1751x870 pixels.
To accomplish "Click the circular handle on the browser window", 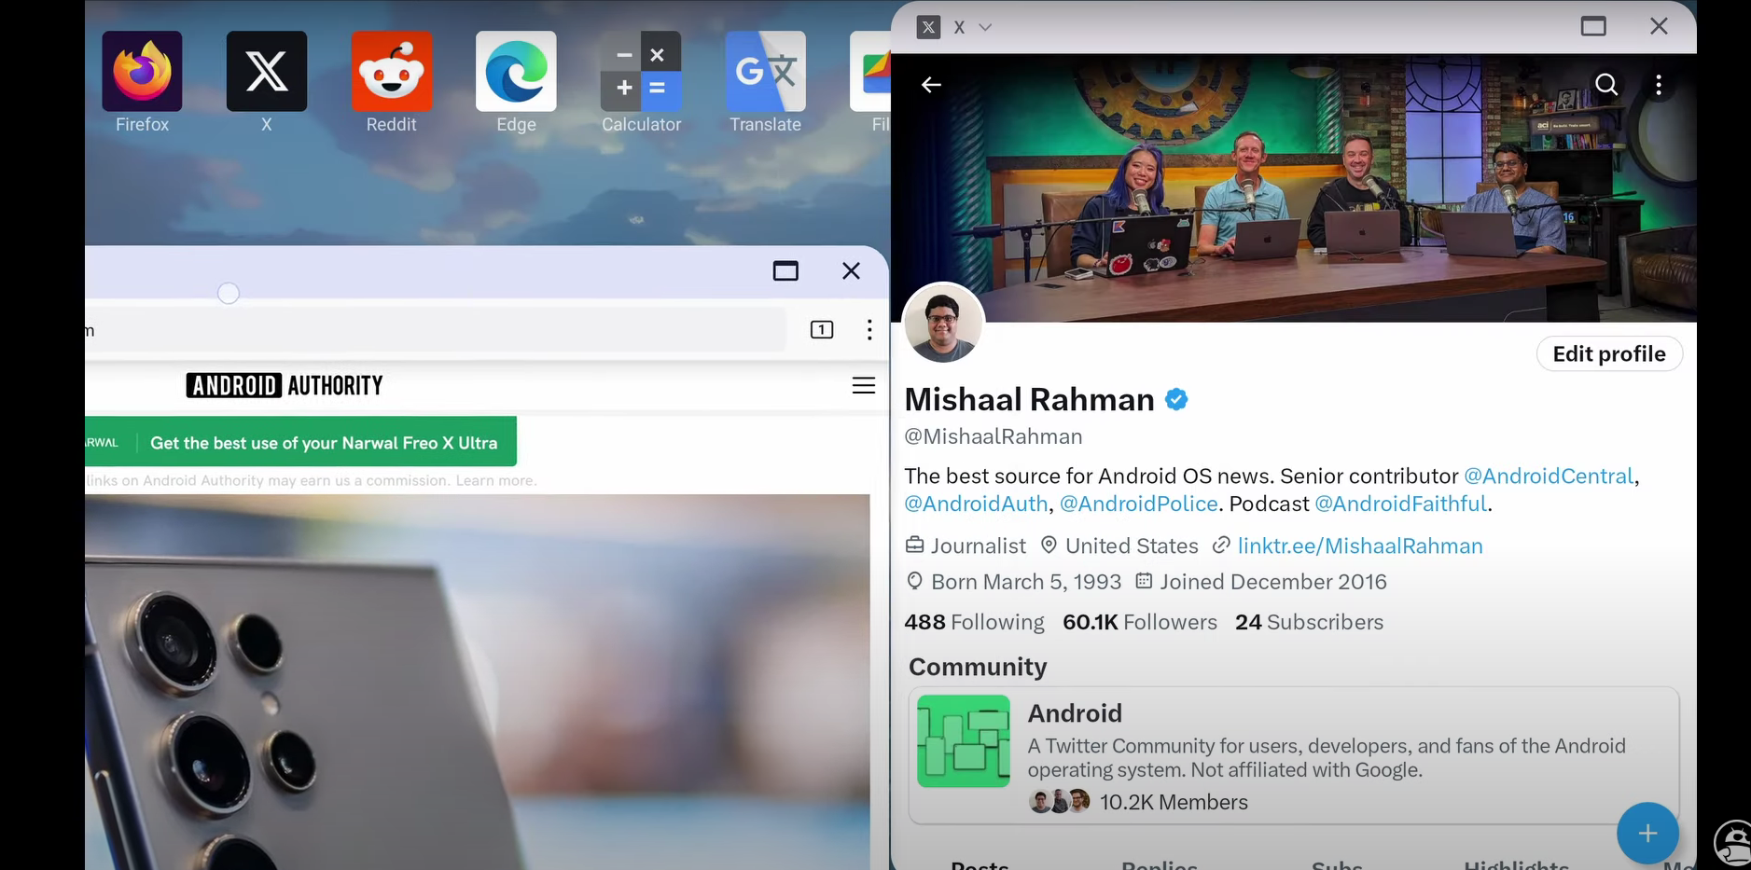I will point(229,294).
